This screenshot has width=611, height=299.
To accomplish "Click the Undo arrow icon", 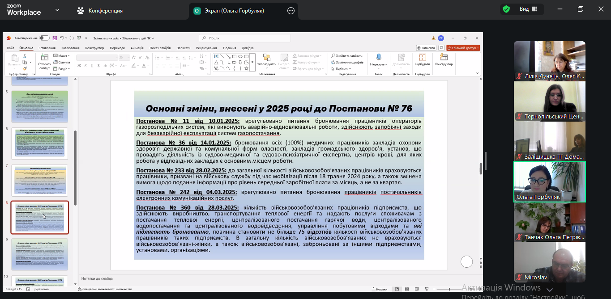I will point(61,38).
